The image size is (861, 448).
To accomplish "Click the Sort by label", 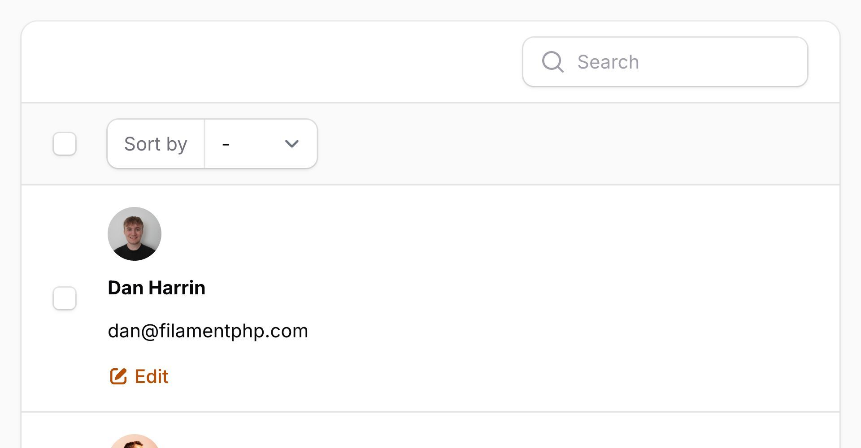I will pos(156,144).
